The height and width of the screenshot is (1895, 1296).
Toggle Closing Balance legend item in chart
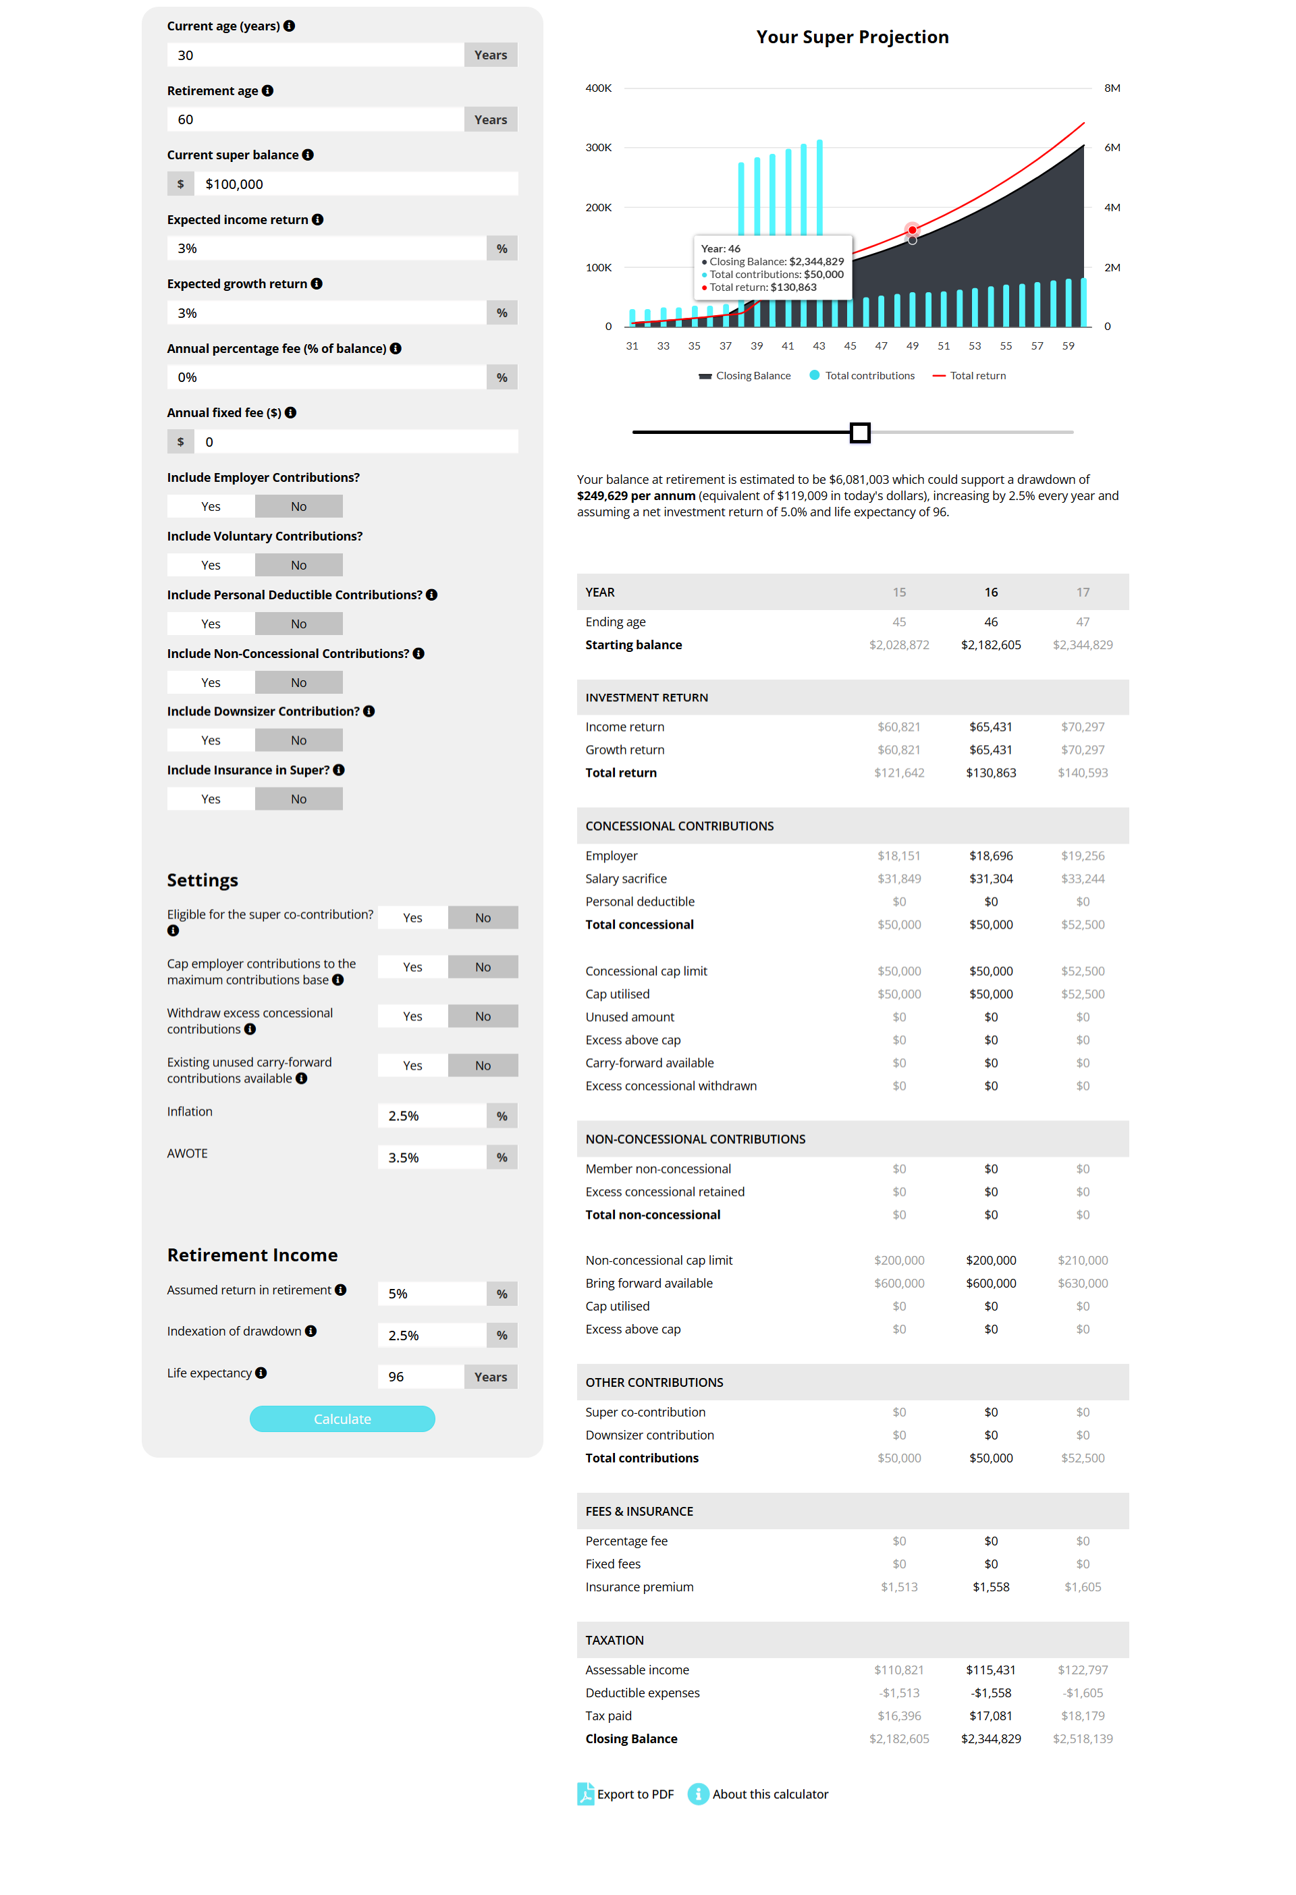pos(745,376)
